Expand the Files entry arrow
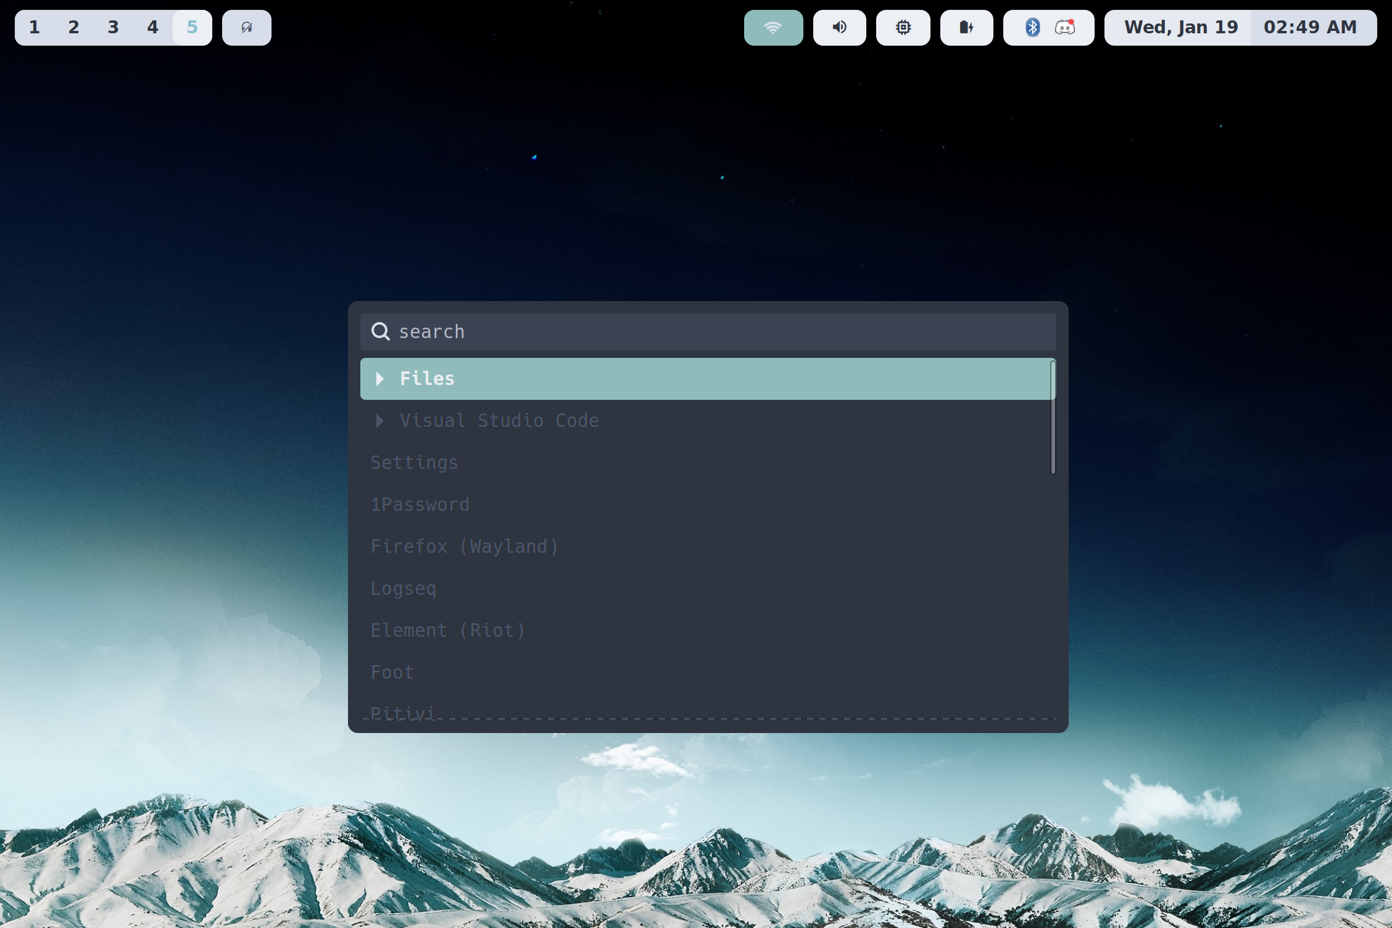1392x928 pixels. 380,379
